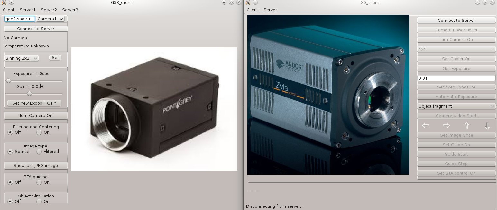Choose Source image type
The height and width of the screenshot is (210, 497).
click(10, 151)
